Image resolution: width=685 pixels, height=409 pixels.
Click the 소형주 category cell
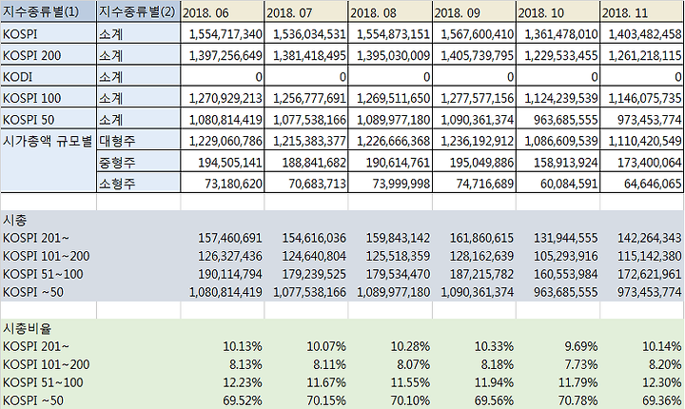pyautogui.click(x=138, y=183)
